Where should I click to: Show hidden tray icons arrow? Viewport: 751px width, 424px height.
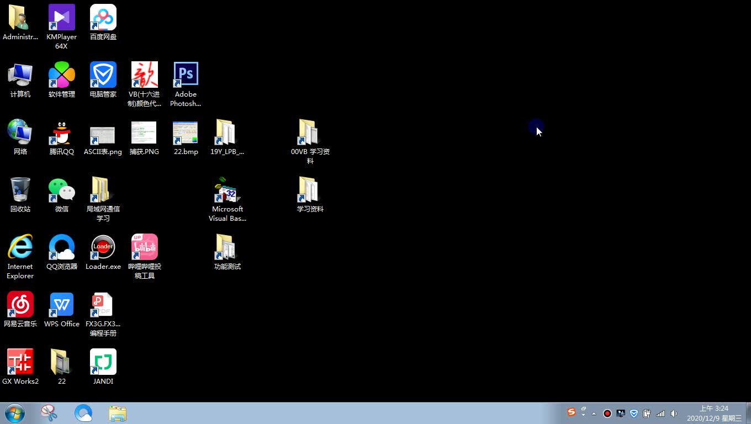click(594, 414)
